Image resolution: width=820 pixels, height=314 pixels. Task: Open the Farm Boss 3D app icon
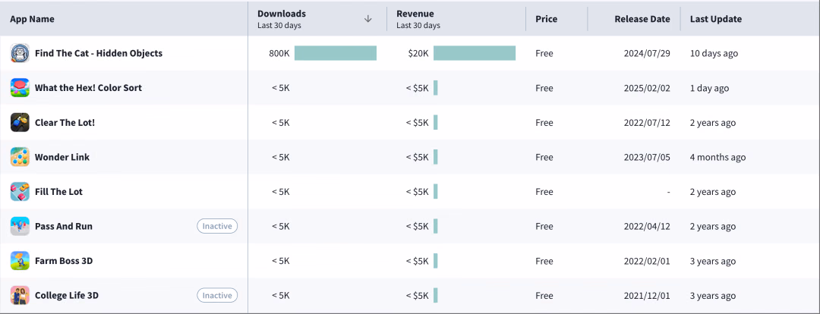point(20,261)
